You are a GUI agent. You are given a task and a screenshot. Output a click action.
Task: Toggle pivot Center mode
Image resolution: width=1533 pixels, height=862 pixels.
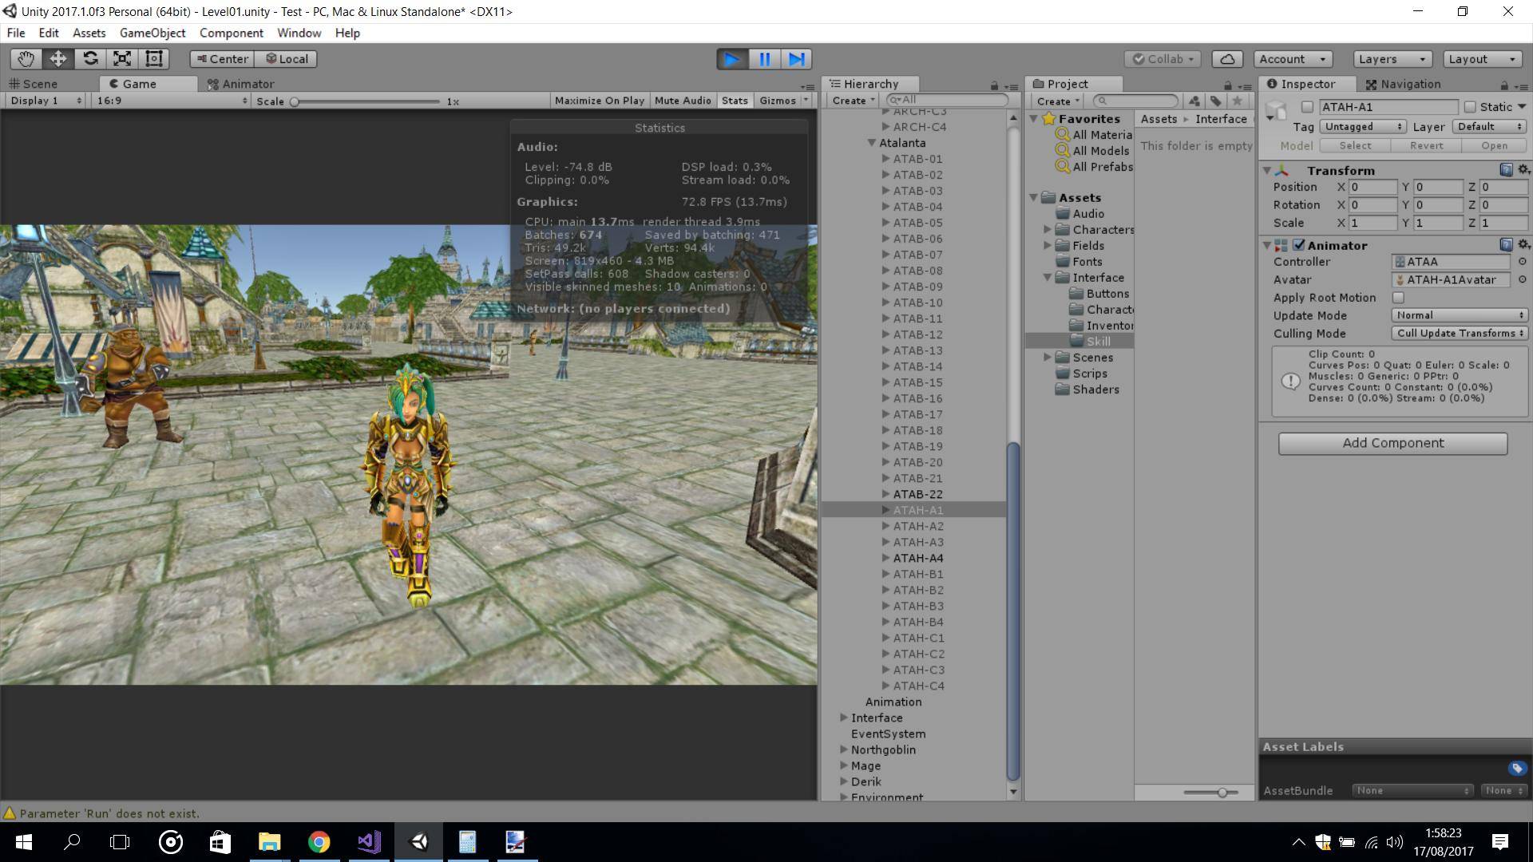click(222, 59)
